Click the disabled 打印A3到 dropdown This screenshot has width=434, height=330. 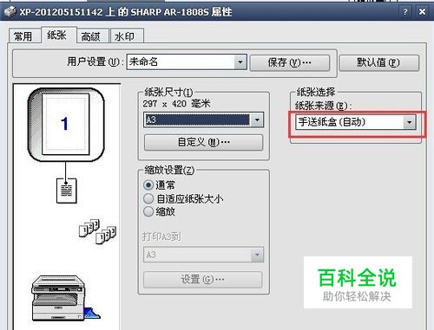click(x=203, y=255)
